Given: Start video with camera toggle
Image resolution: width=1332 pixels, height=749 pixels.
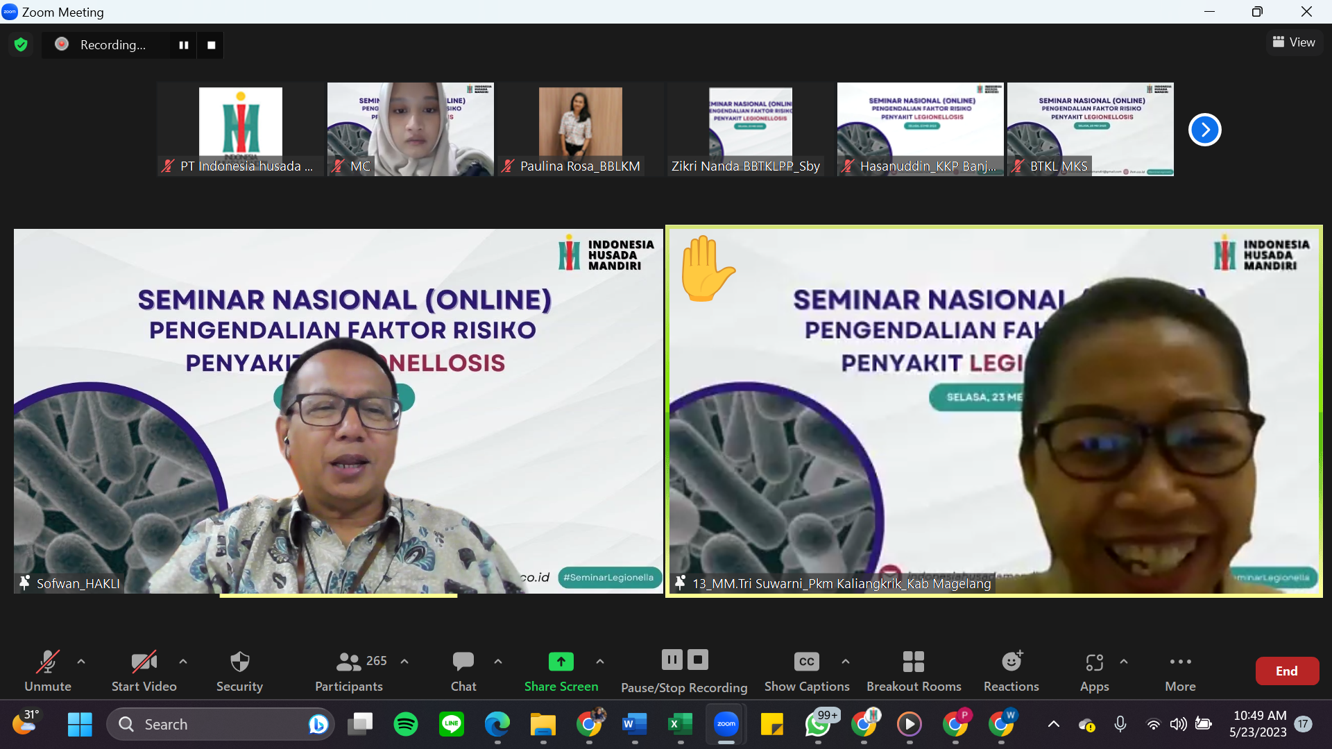Looking at the screenshot, I should [144, 671].
